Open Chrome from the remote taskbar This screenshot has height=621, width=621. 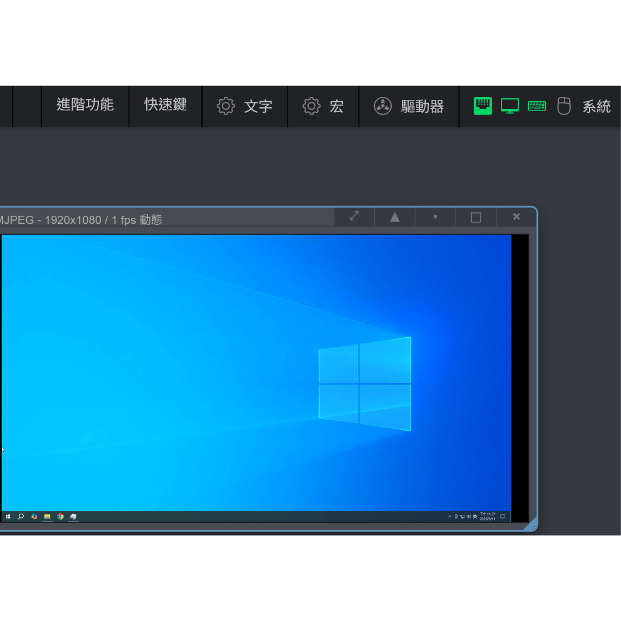click(x=60, y=517)
